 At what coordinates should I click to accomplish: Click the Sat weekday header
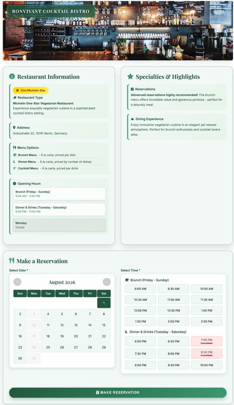point(104,293)
